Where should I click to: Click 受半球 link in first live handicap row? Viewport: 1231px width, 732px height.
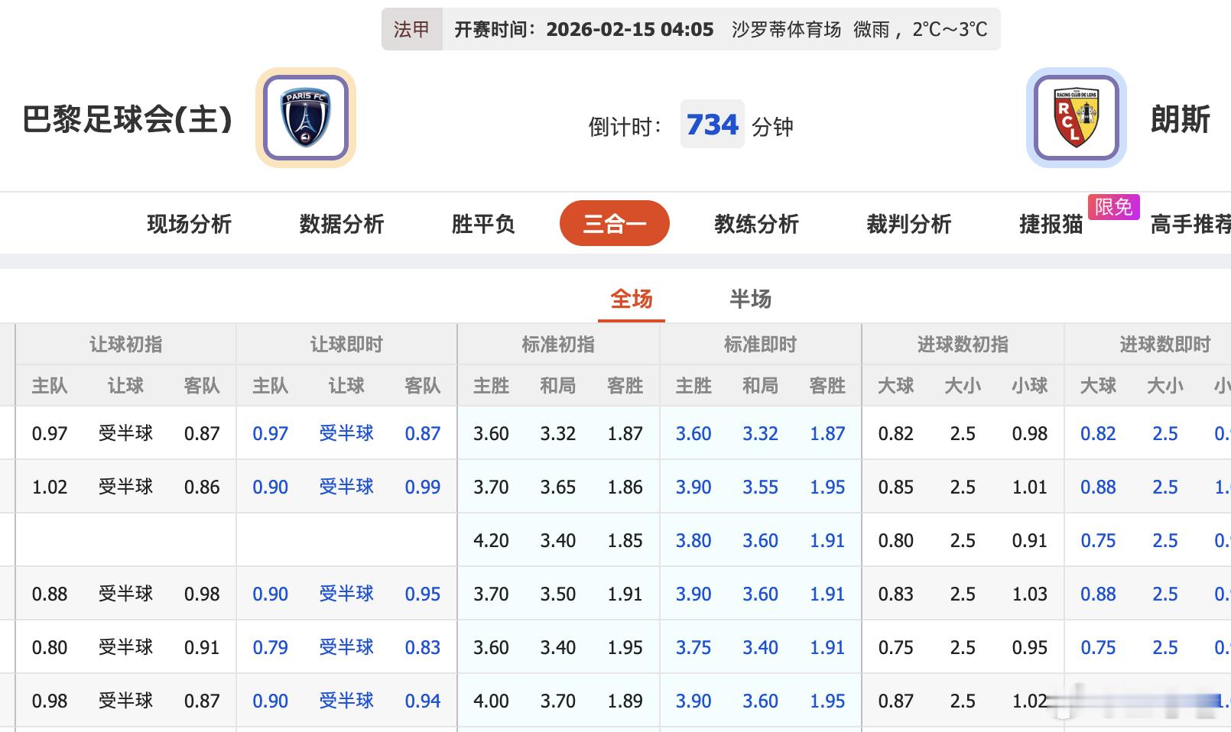click(x=346, y=433)
